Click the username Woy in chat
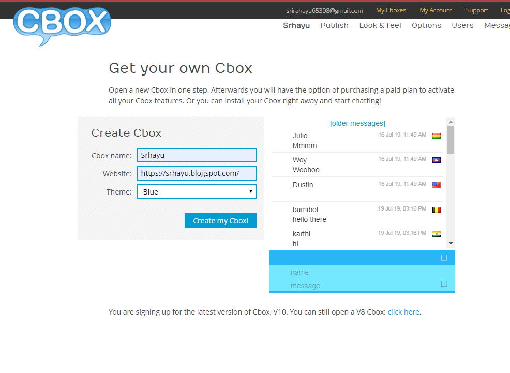Screen dimensions: 510x373 [299, 160]
